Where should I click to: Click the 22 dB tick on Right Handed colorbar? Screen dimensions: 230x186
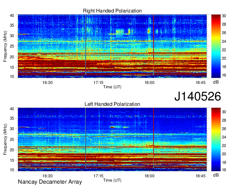pos(224,50)
